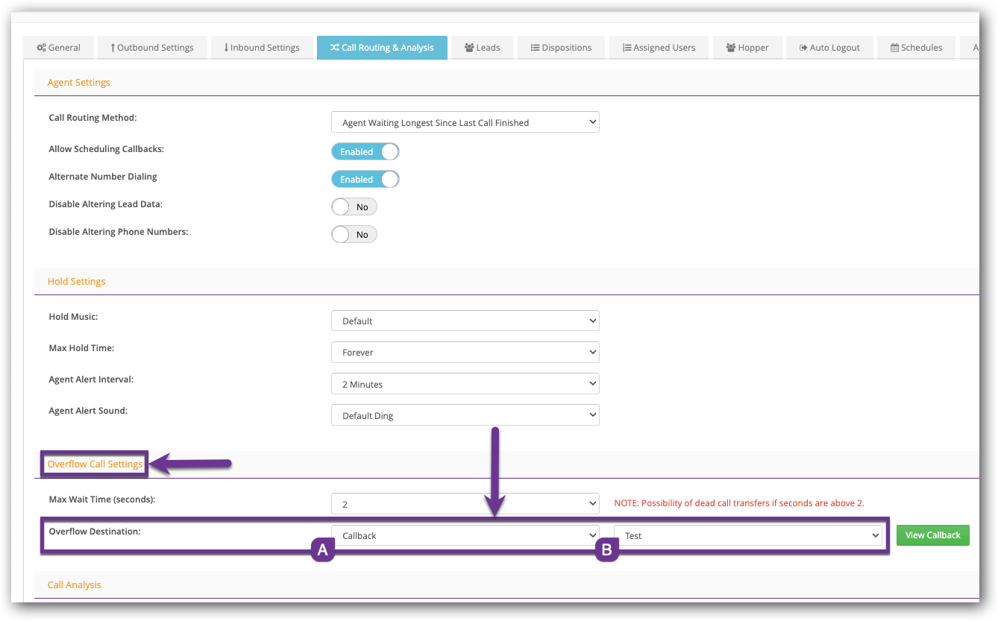Click the up-arrow Outbound Settings icon
This screenshot has width=998, height=621.
point(112,48)
